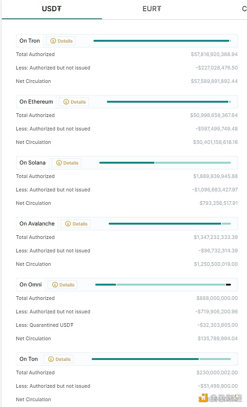This screenshot has width=247, height=407.
Task: Click the info icon beside On Solana
Action: (59, 163)
